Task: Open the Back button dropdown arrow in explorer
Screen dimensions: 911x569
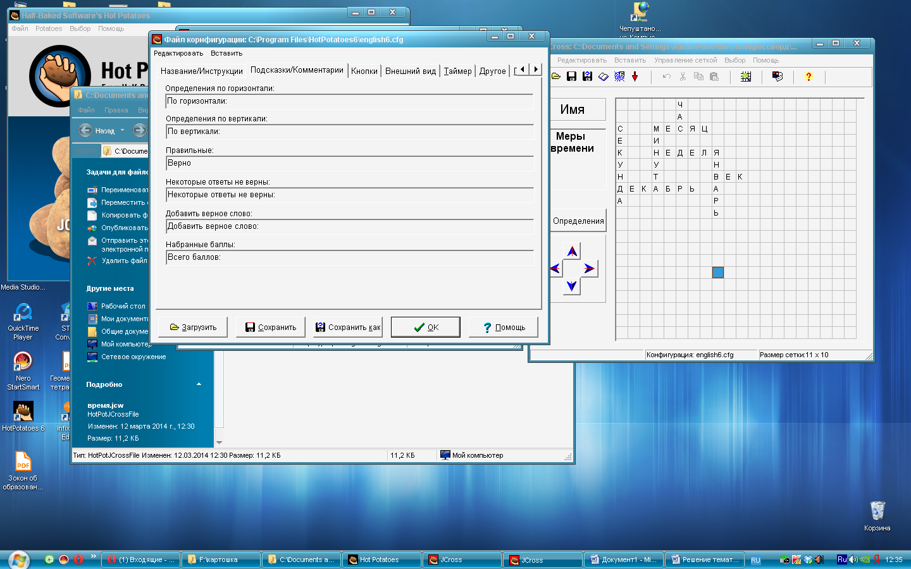Action: (122, 130)
